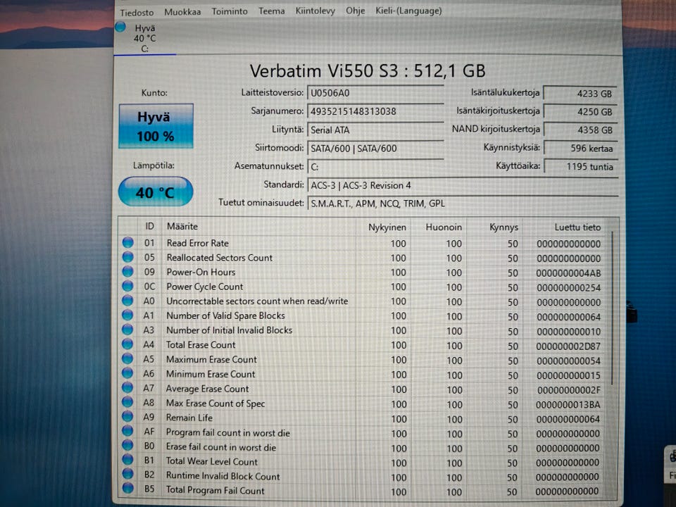This screenshot has height=507, width=676.
Task: Click the ID column header
Action: 149,226
